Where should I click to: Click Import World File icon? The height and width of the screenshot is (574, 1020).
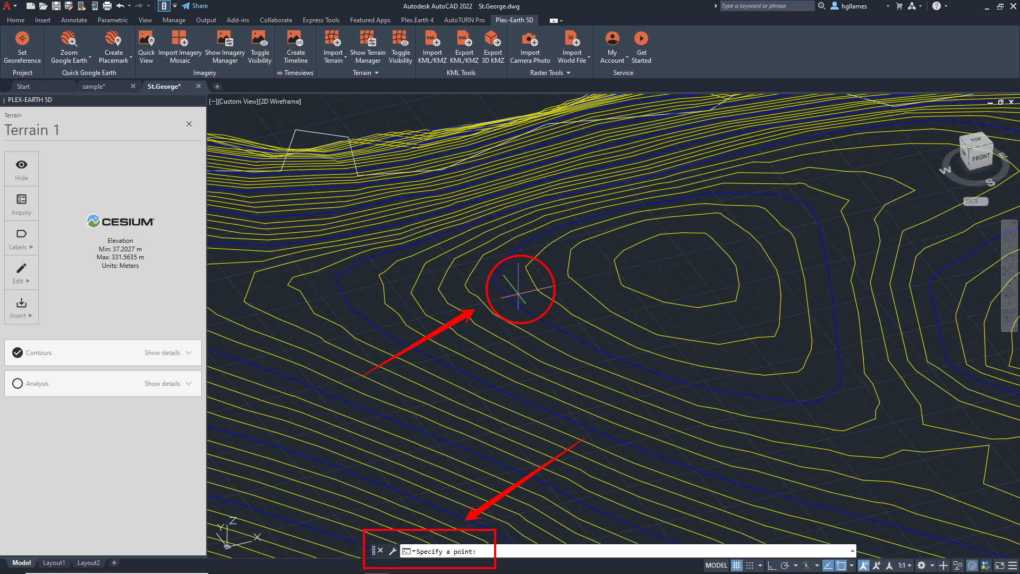point(572,38)
